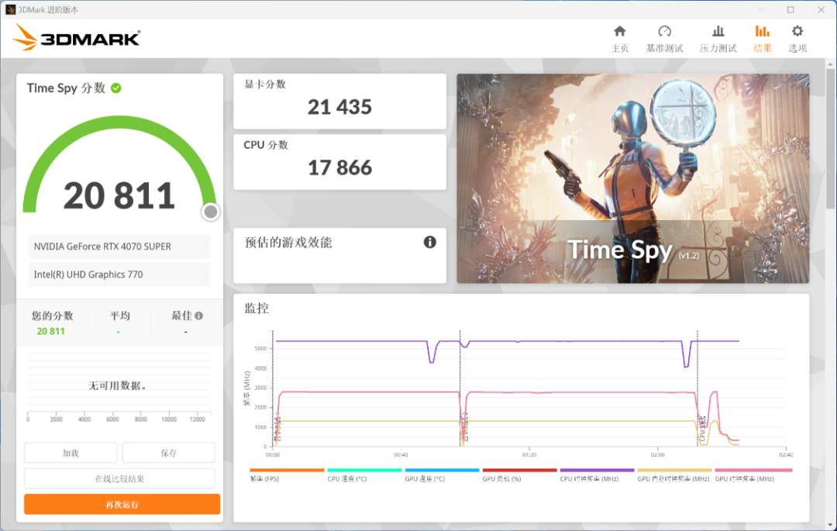
Task: Toggle the 帧率 (FPS) legend swatch
Action: (288, 471)
